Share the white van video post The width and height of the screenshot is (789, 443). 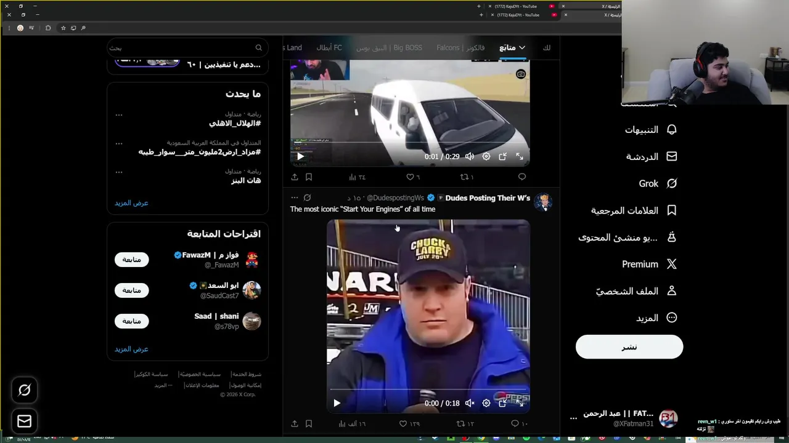(295, 177)
